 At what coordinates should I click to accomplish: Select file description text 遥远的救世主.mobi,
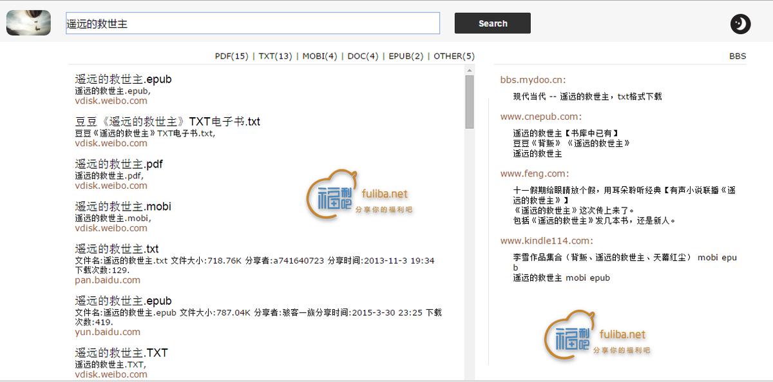coord(113,218)
